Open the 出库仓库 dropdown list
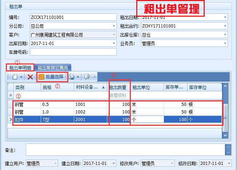The image size is (237, 170). coord(225,35)
